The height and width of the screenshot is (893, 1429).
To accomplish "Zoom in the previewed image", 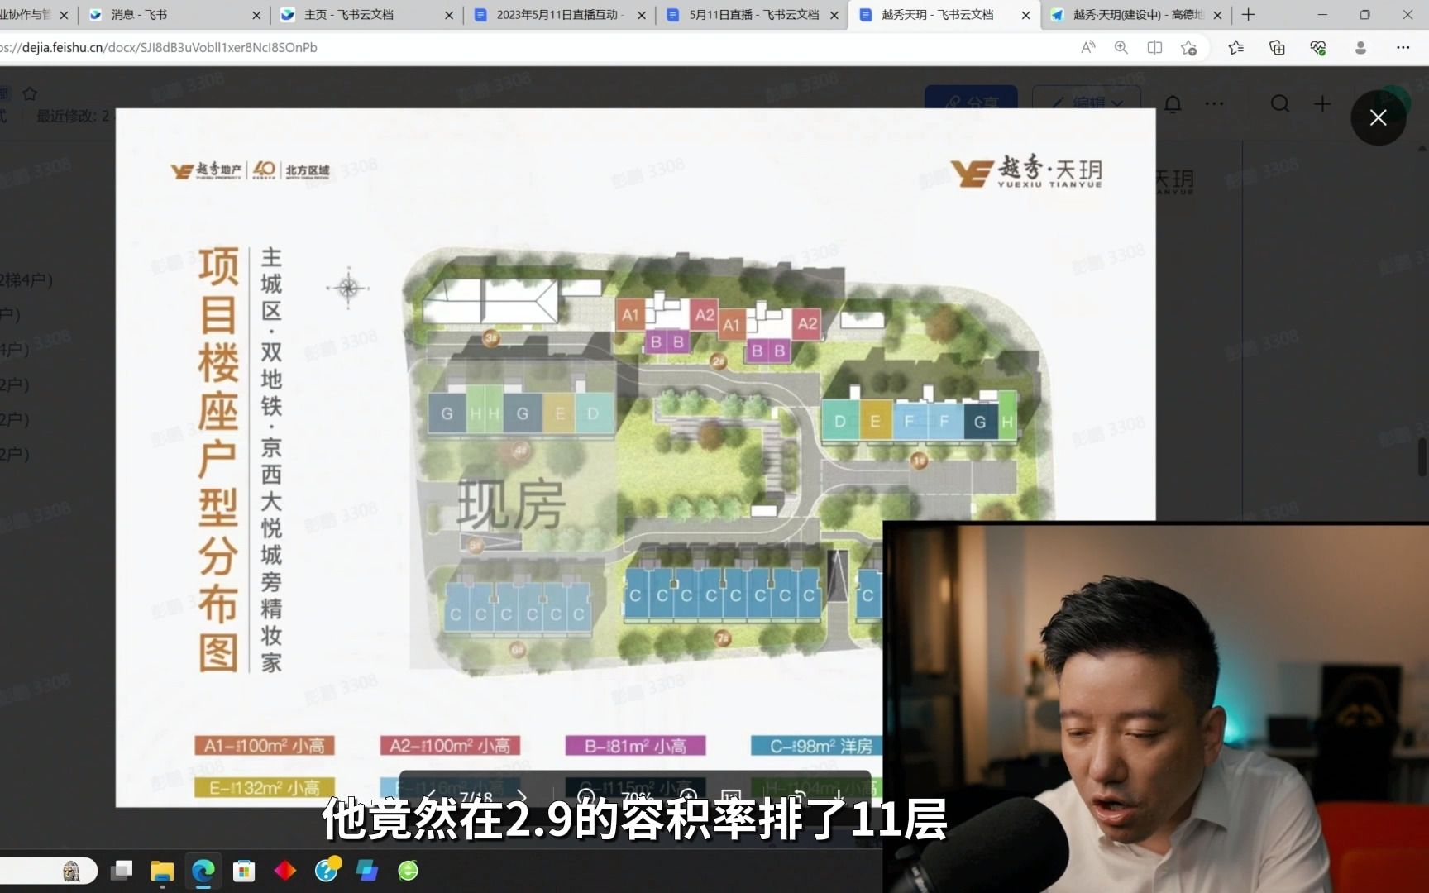I will pyautogui.click(x=688, y=797).
